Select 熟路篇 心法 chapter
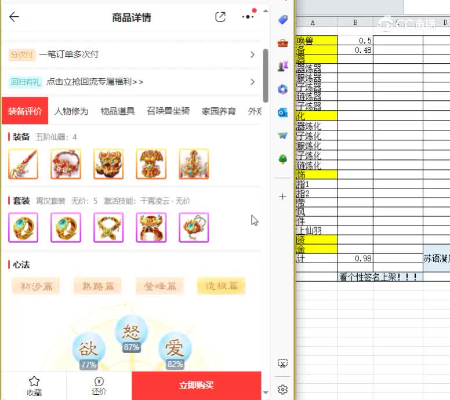Screen dimensions: 450x400 click(x=98, y=286)
